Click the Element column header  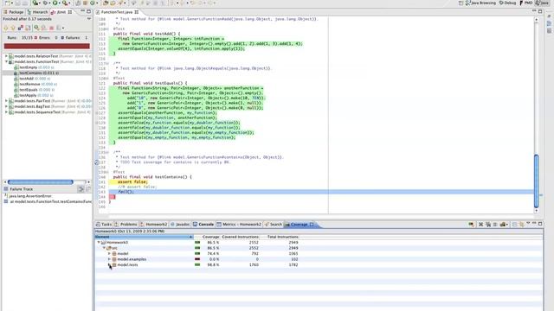pos(144,237)
